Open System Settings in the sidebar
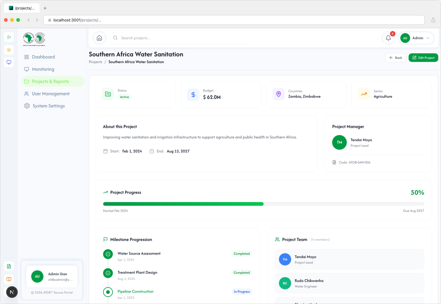 53,106
